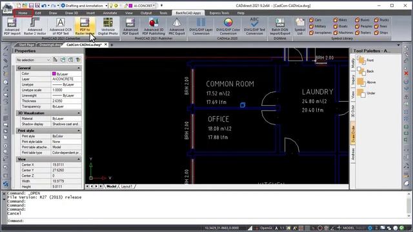Click Undo arrow in quick access toolbar
The height and width of the screenshot is (232, 413).
coord(44,6)
